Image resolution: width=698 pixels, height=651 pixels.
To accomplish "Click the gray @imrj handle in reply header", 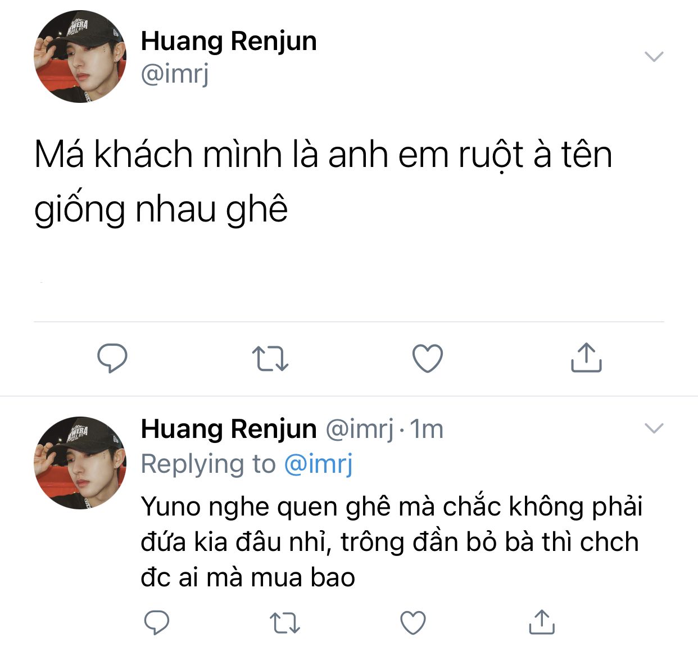I will pyautogui.click(x=360, y=430).
